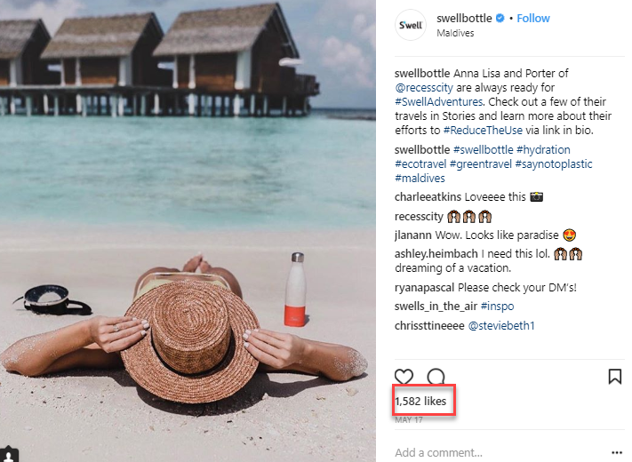632x462 pixels.
Task: Show who liked via 1,582 likes
Action: point(420,402)
